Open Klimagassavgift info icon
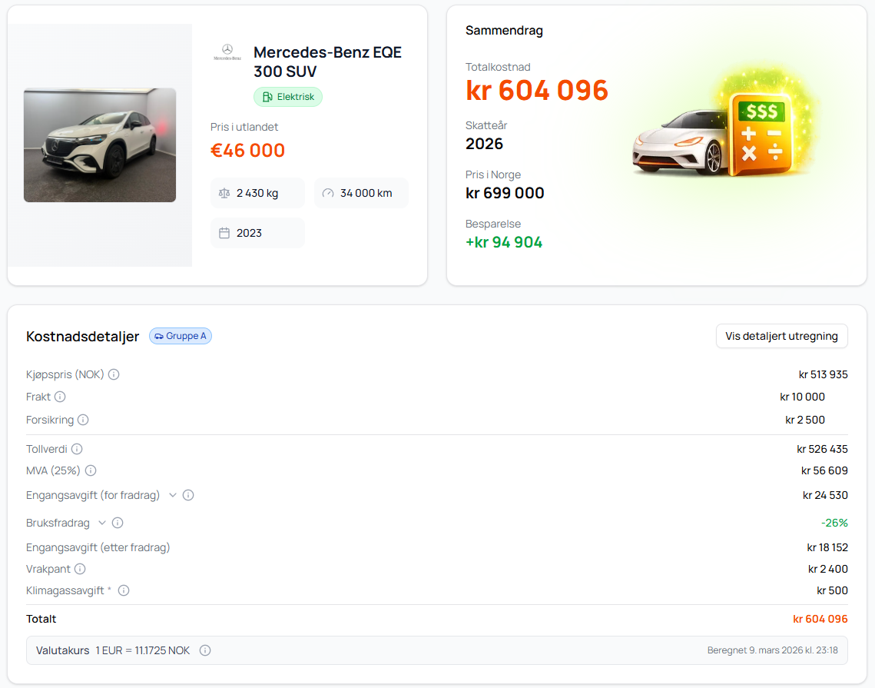 [x=124, y=590]
